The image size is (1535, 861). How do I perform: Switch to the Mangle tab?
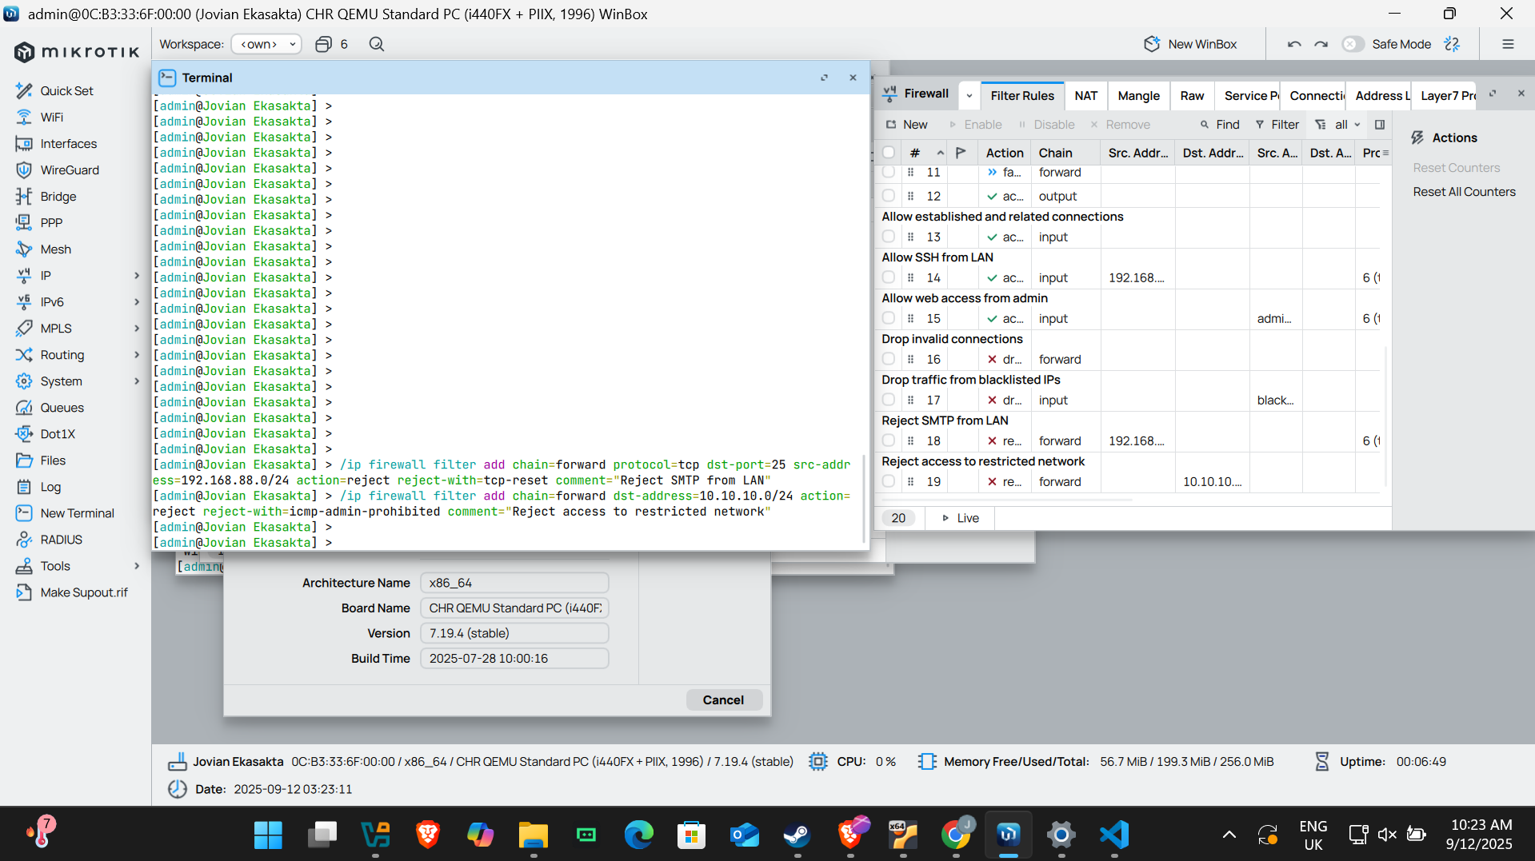pos(1138,95)
